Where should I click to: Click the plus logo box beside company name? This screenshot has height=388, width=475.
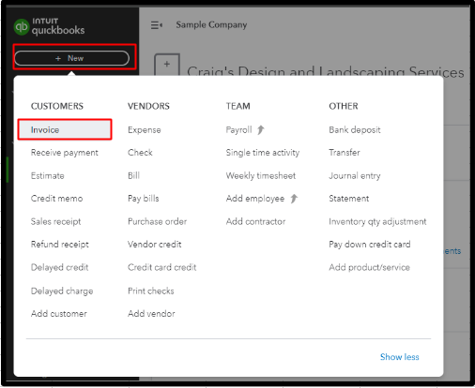coord(167,65)
